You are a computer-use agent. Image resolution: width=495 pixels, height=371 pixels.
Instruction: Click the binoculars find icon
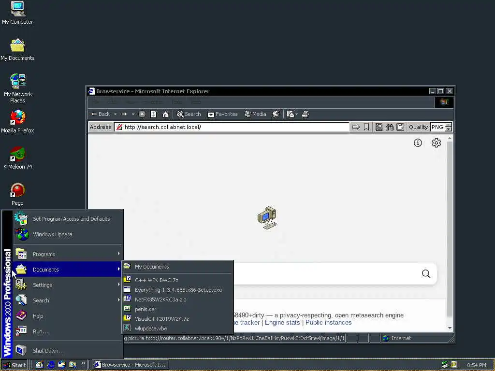(x=390, y=127)
